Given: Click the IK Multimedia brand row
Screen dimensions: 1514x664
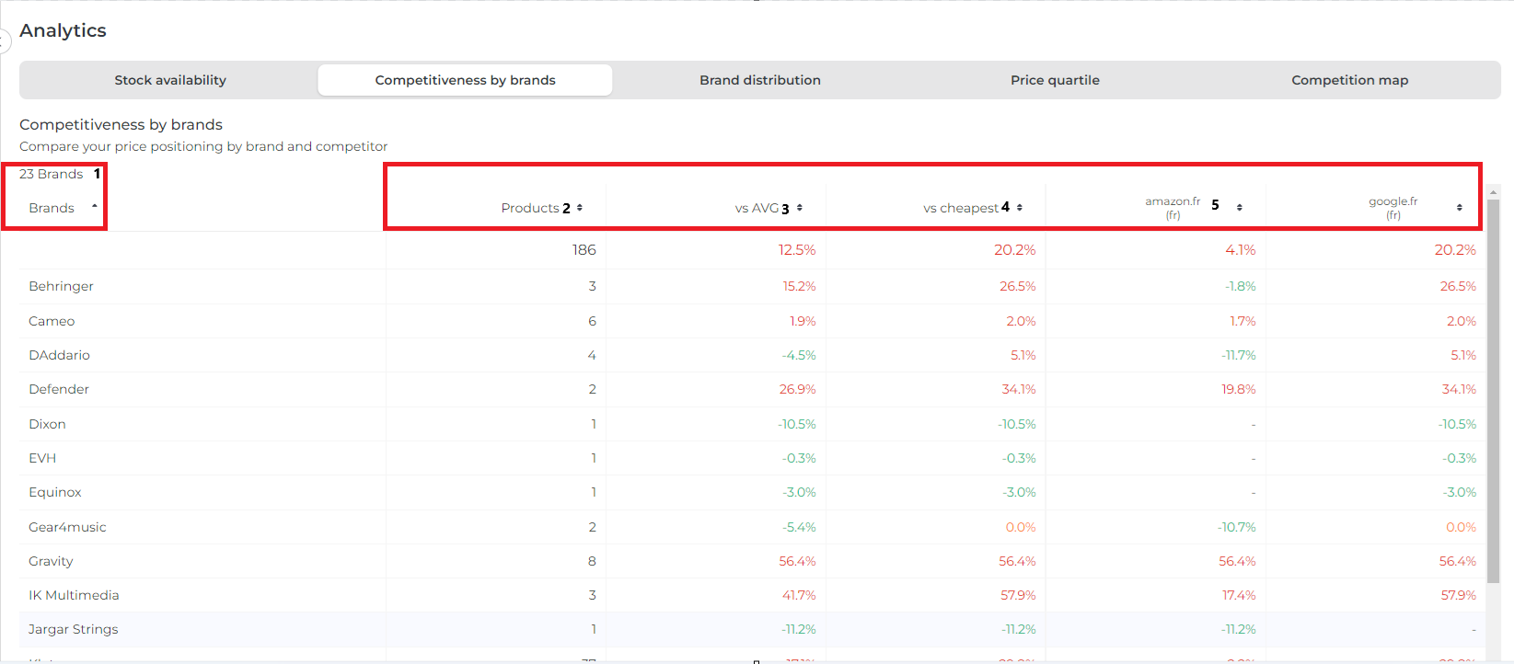Looking at the screenshot, I should [74, 595].
